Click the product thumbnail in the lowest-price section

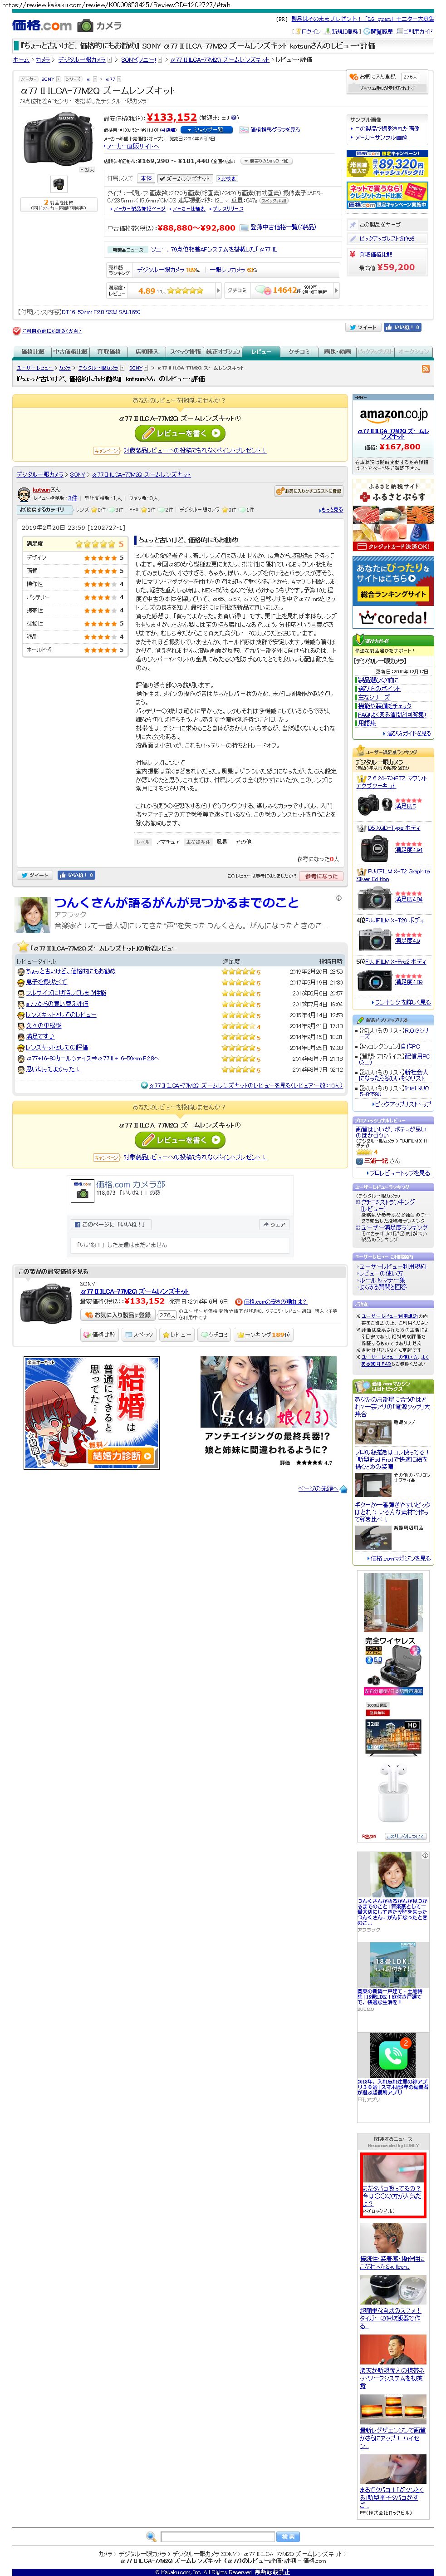click(45, 1303)
